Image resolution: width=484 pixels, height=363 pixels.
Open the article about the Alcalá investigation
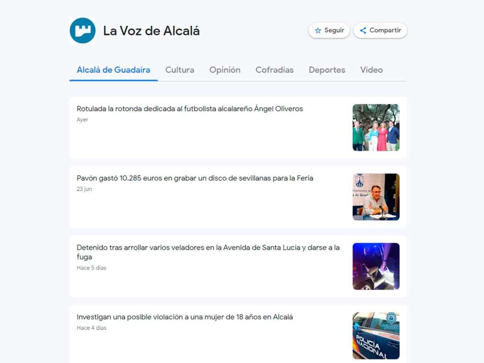coord(185,317)
